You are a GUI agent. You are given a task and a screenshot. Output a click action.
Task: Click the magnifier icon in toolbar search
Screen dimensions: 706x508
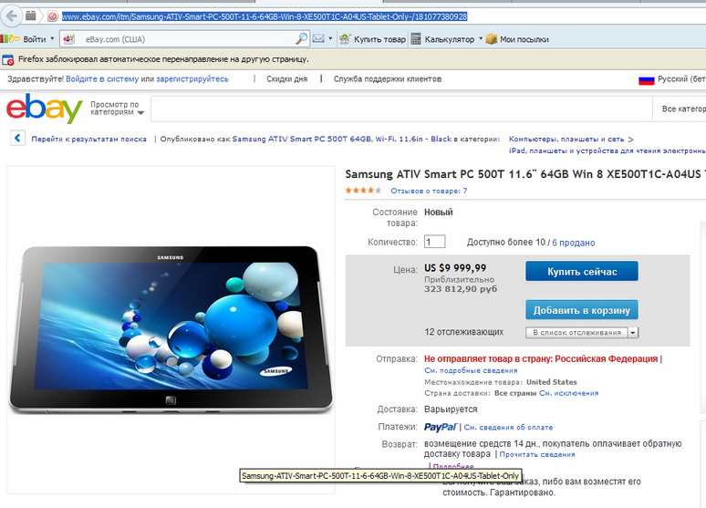pyautogui.click(x=301, y=39)
